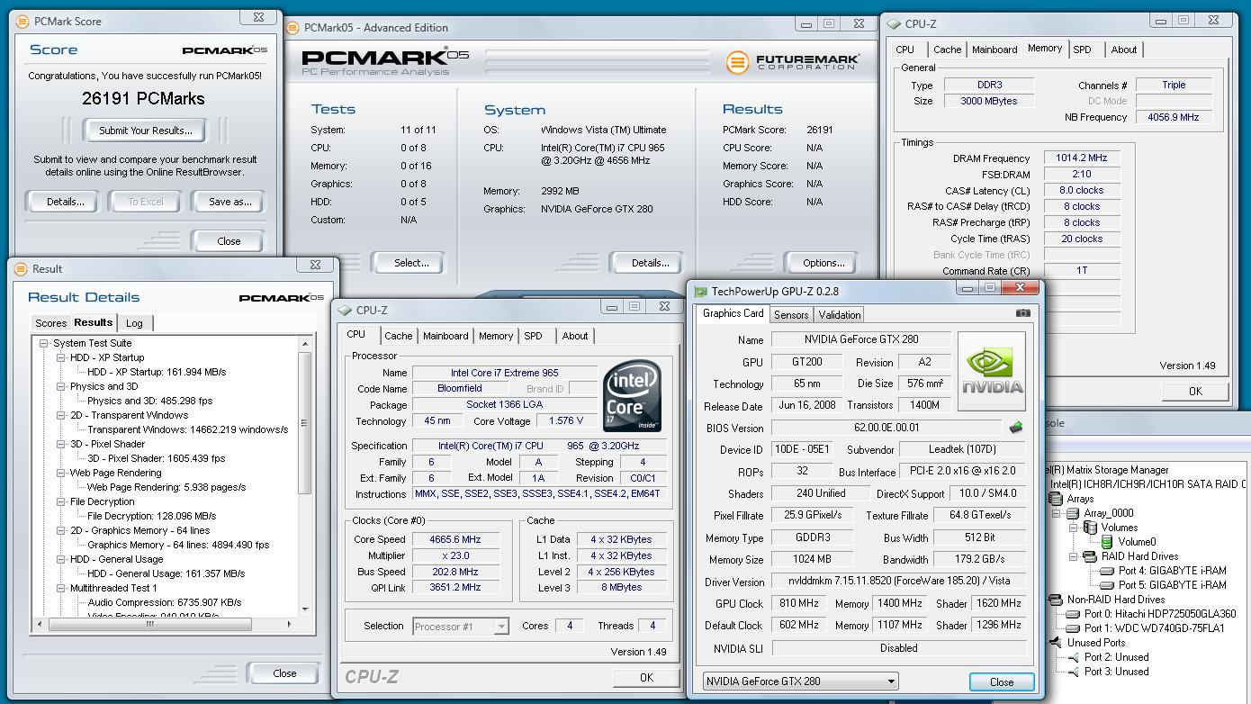Switch to Sensors tab in GPU-Z
Screen dimensions: 1251x704
tap(791, 315)
